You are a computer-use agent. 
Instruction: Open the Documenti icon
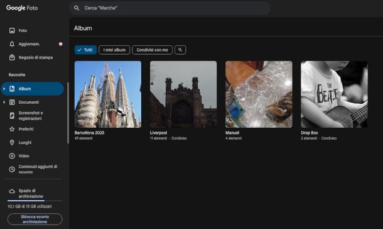coord(12,103)
